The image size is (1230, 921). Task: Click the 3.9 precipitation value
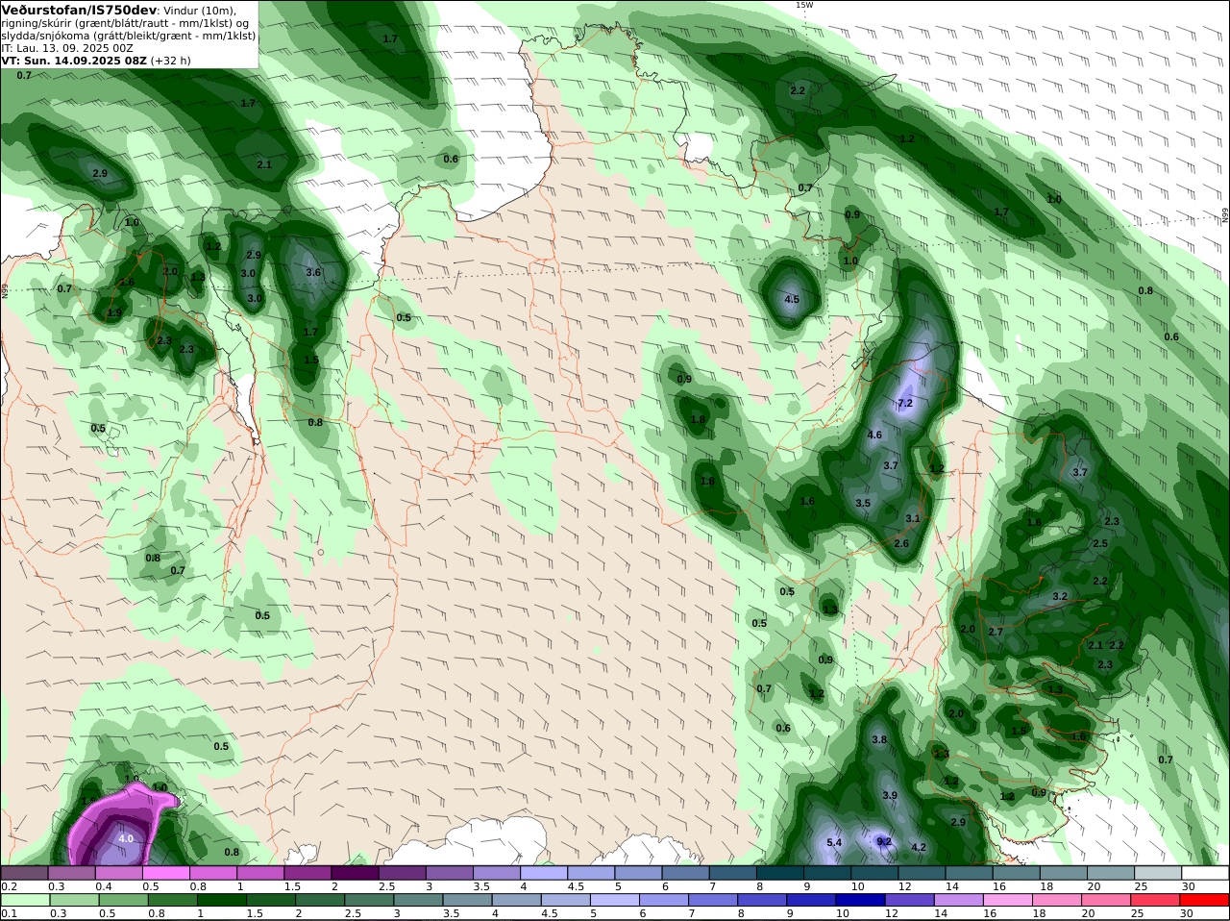click(x=890, y=795)
